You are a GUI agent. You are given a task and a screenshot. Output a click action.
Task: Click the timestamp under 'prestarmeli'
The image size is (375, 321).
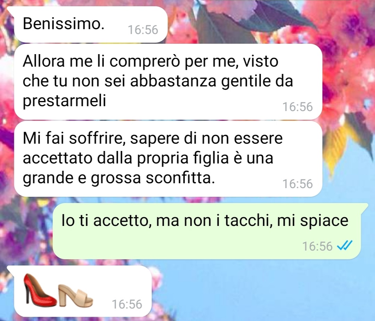click(x=298, y=107)
